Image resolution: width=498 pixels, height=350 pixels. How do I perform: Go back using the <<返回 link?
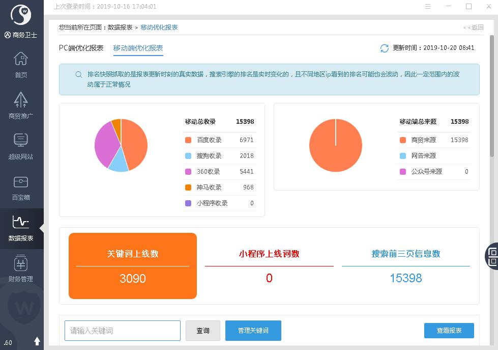click(473, 28)
